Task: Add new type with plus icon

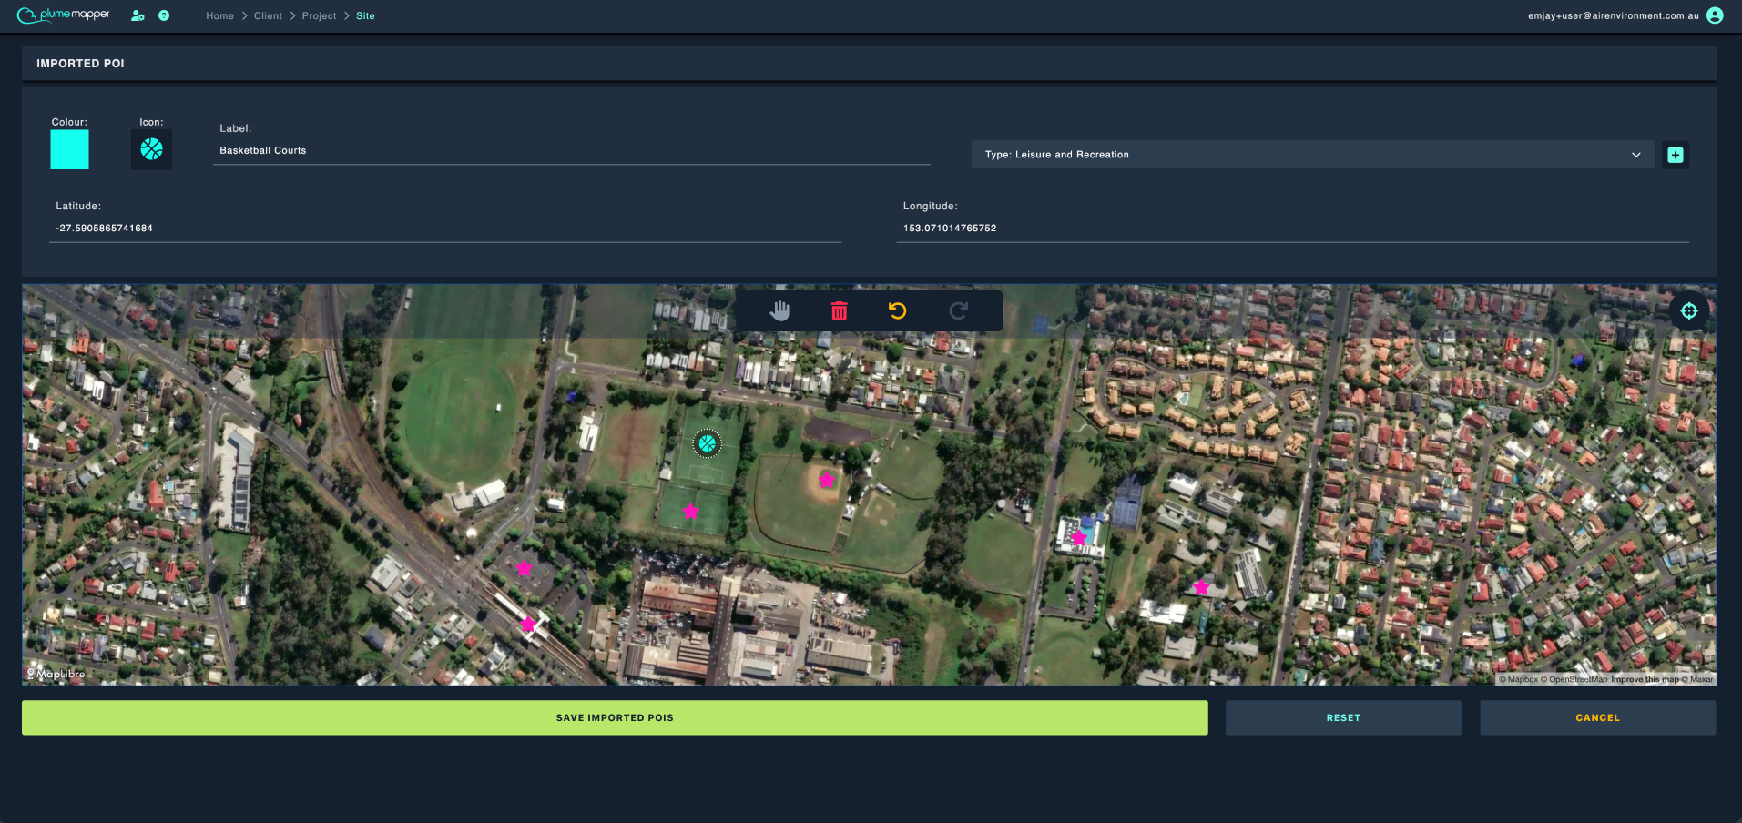Action: pyautogui.click(x=1675, y=155)
